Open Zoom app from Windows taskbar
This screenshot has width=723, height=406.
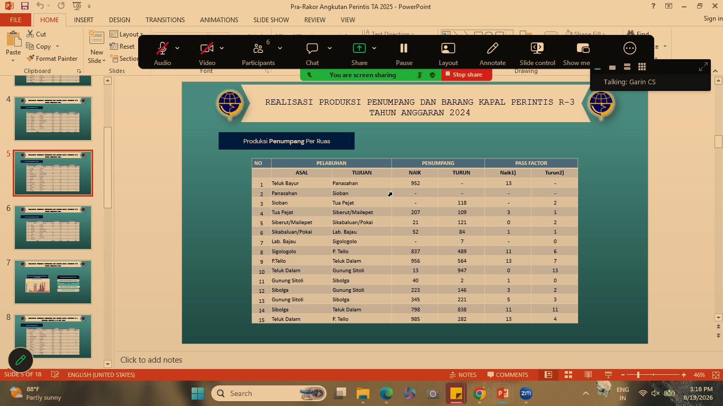pos(526,393)
